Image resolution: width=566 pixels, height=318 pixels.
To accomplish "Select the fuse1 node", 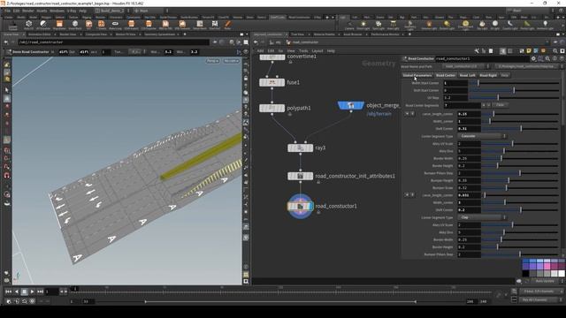I will [x=272, y=82].
